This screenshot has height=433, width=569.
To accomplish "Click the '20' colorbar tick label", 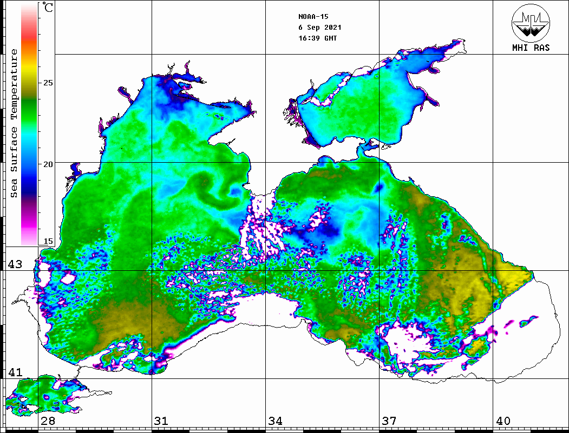I will (x=48, y=164).
